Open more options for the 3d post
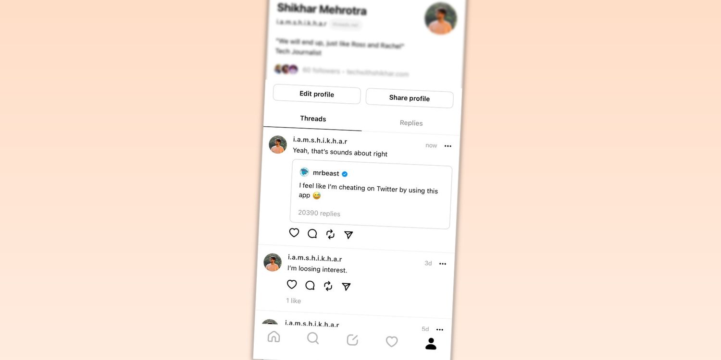The height and width of the screenshot is (360, 721). pos(443,264)
